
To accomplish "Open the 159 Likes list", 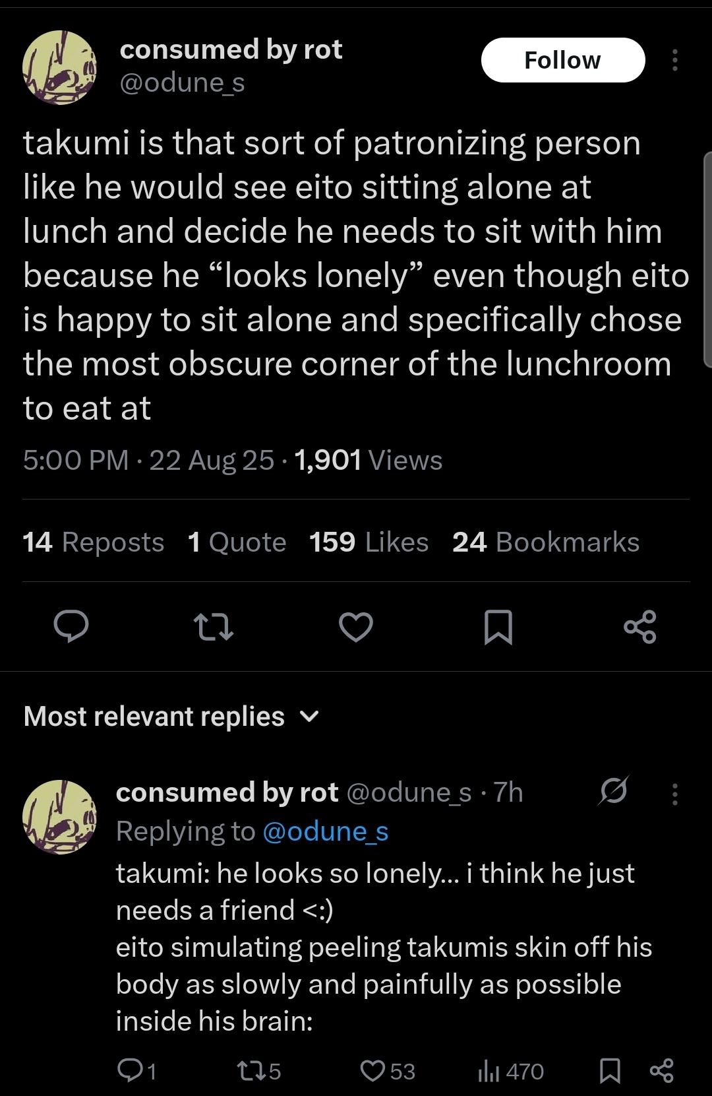I will click(x=369, y=542).
